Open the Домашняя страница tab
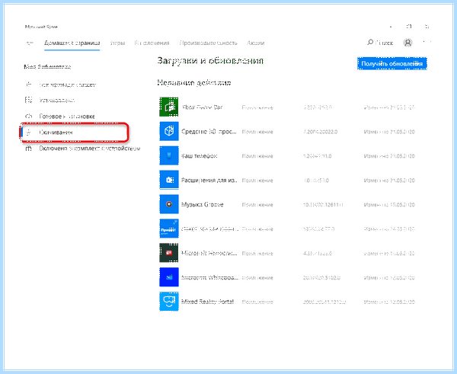 pyautogui.click(x=72, y=43)
